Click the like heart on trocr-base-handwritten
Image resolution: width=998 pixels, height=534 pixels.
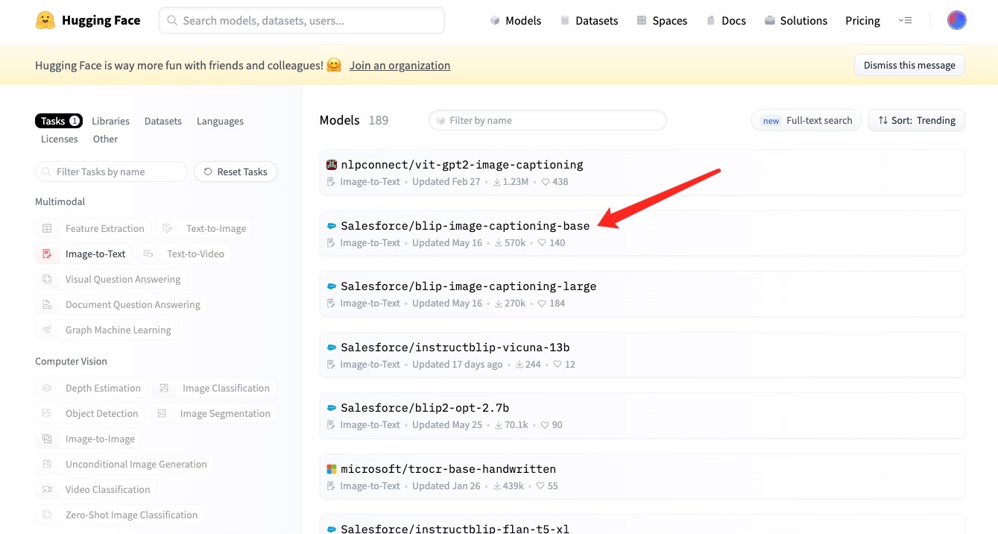click(x=540, y=486)
